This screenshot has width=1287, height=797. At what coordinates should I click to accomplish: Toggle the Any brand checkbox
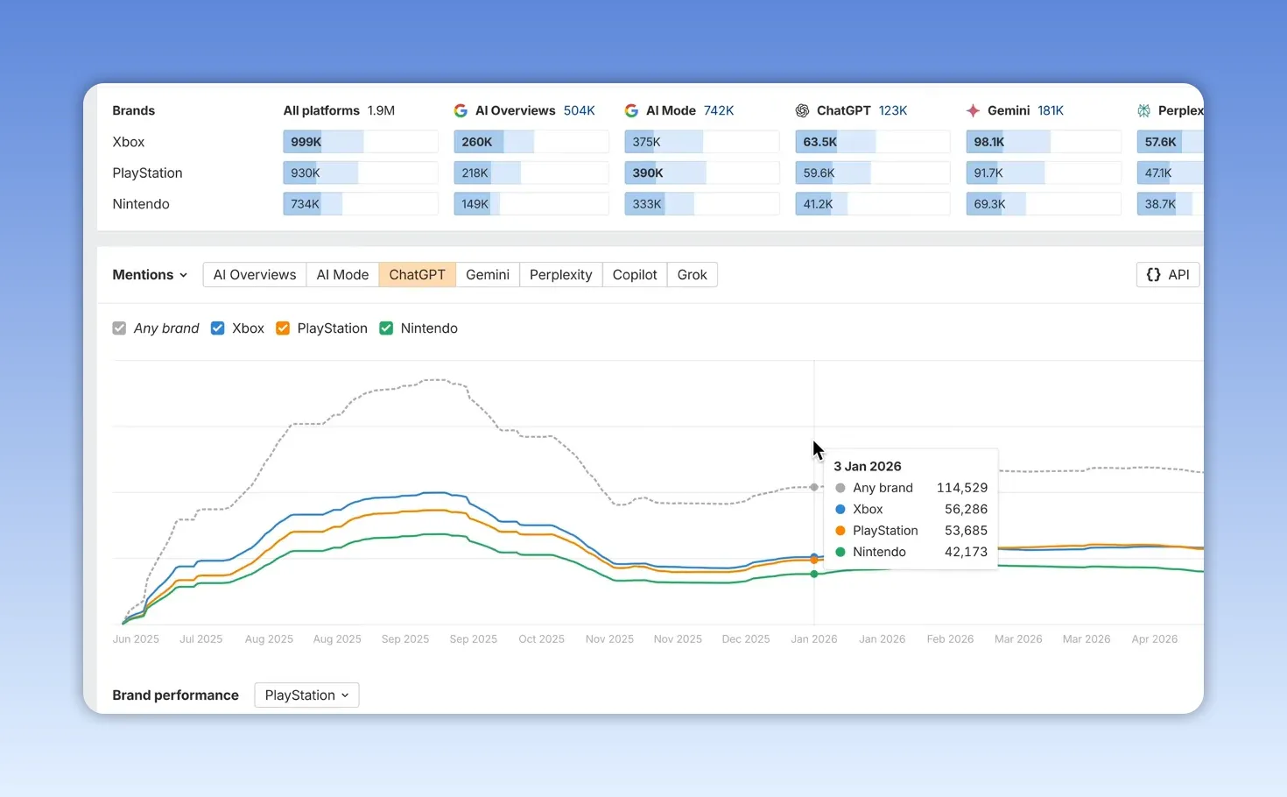click(119, 328)
